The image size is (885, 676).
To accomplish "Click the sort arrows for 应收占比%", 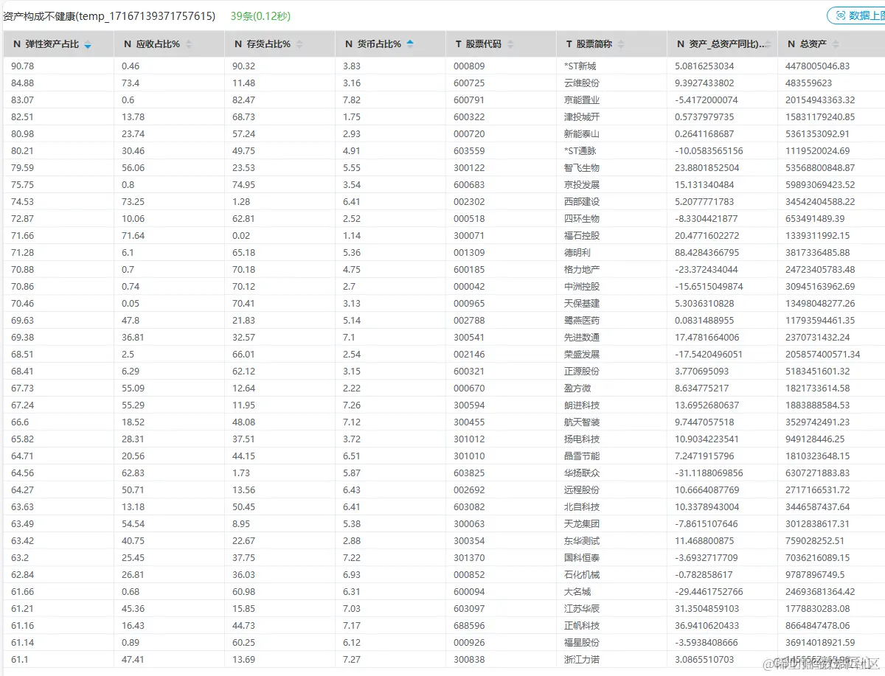I will pyautogui.click(x=189, y=44).
